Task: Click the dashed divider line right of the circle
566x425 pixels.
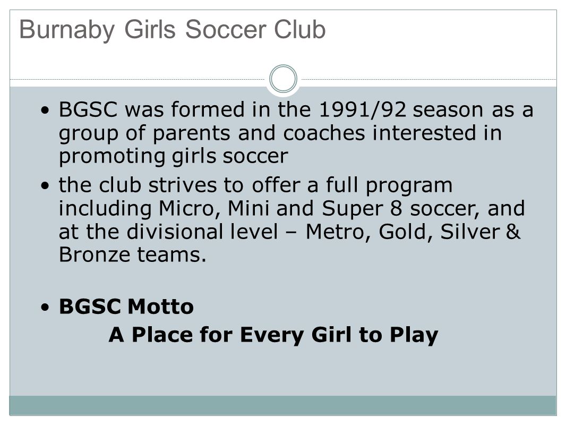Action: (429, 79)
